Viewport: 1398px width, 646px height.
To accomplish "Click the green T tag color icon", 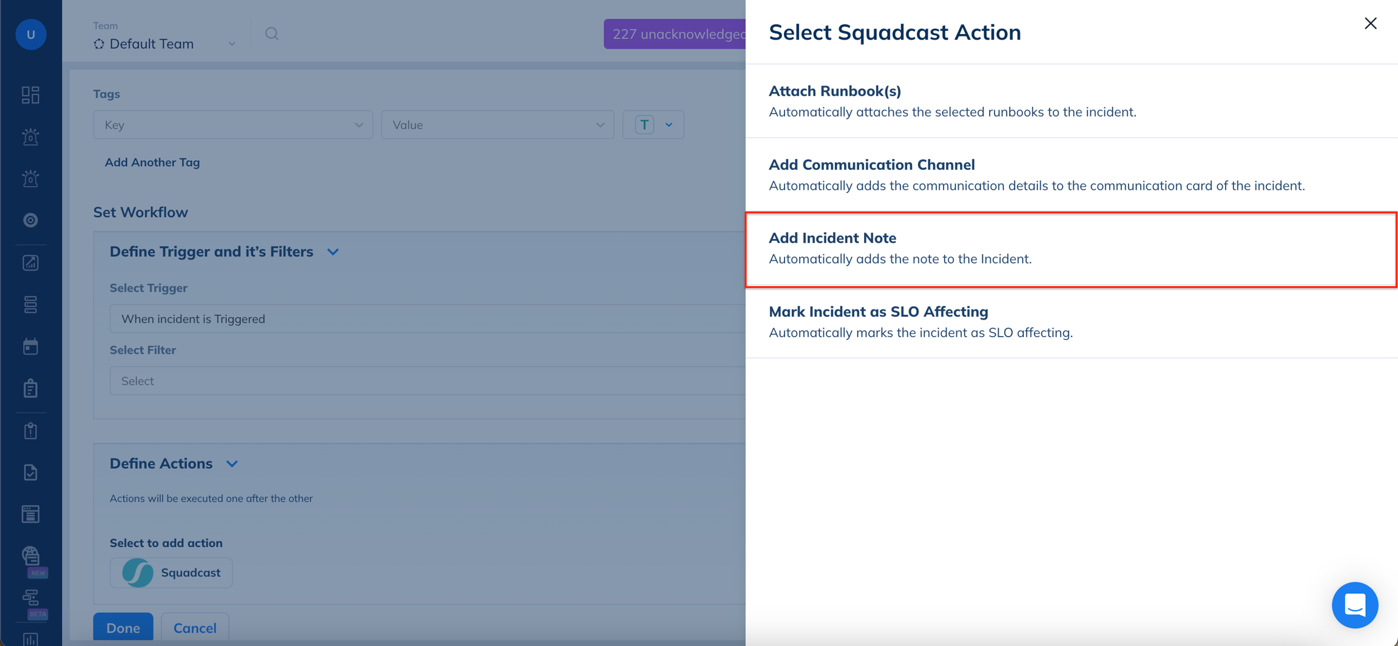I will [644, 125].
